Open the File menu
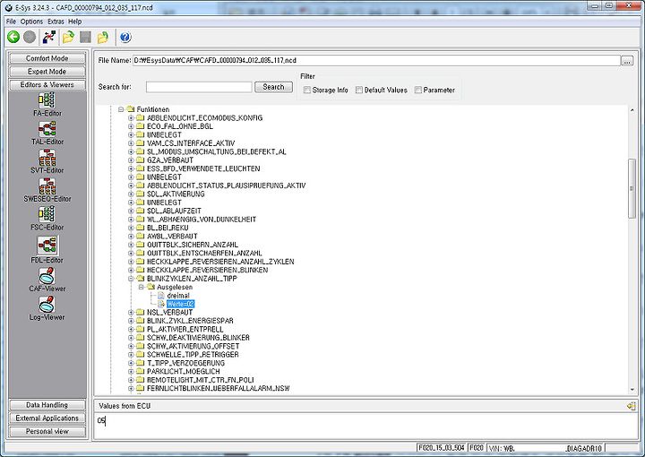The image size is (645, 457). tap(11, 22)
